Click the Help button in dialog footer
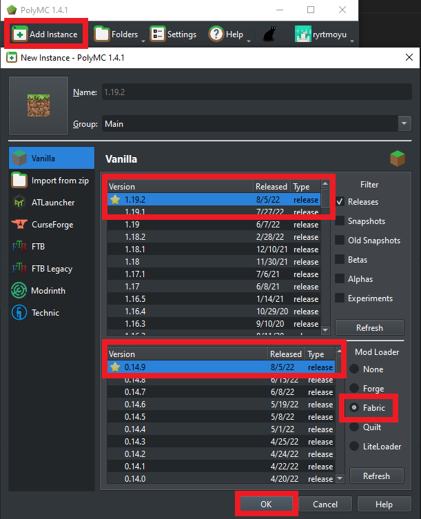This screenshot has width=421, height=519. pos(384,504)
